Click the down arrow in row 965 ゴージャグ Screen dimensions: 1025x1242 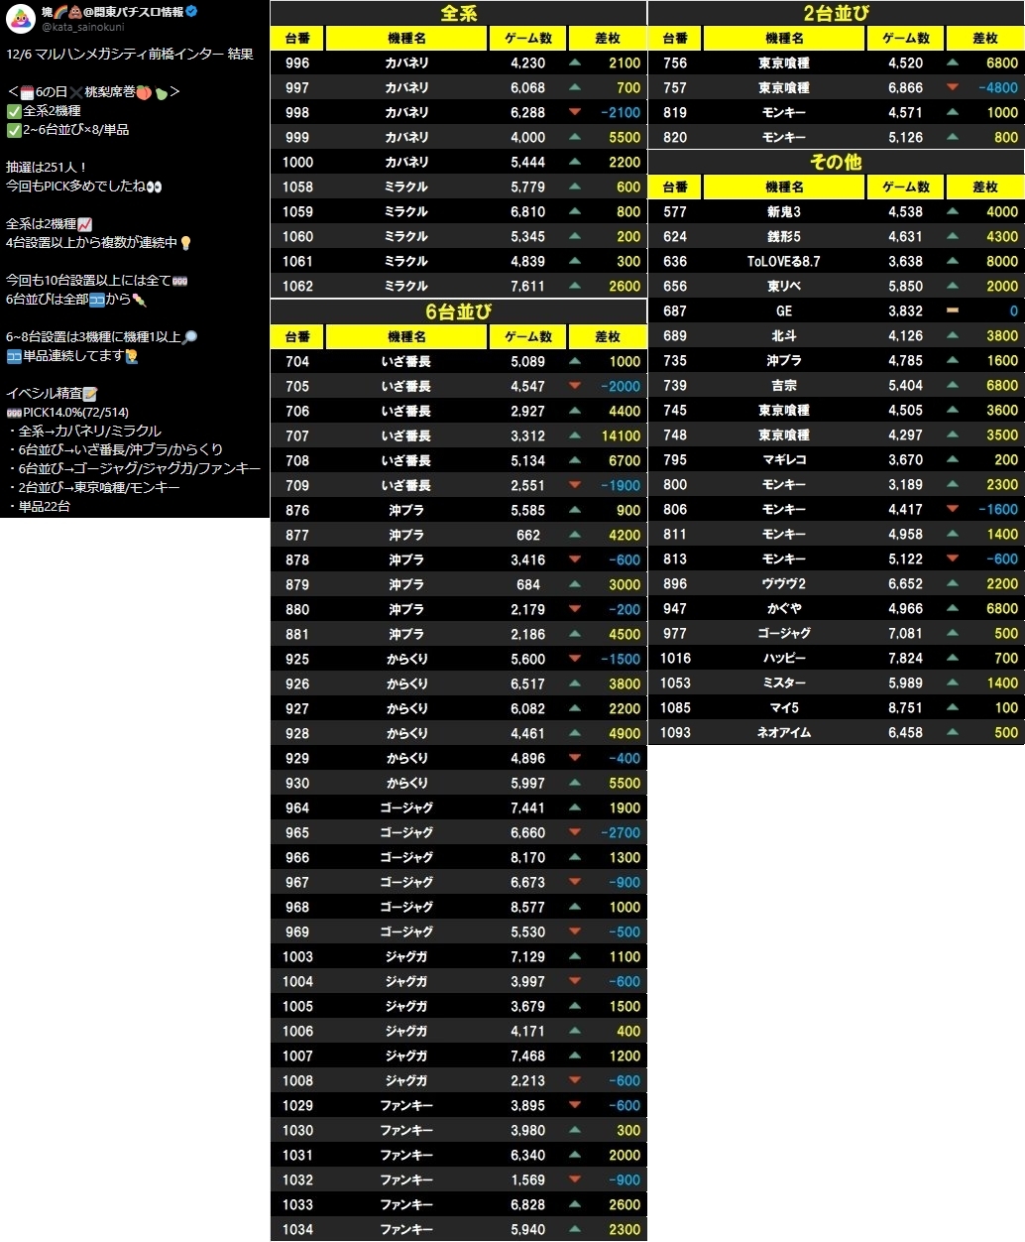[x=575, y=832]
